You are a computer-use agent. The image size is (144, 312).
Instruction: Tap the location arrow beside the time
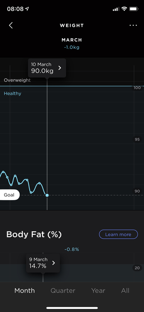click(27, 9)
